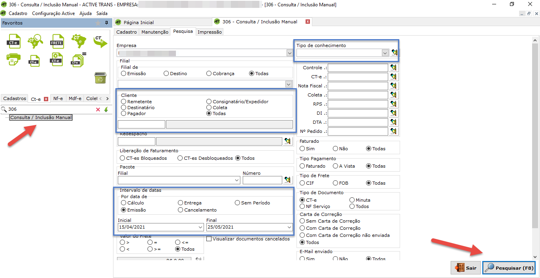Select Faturado Sim radio button
Viewport: 540px width, 278px height.
click(x=302, y=149)
